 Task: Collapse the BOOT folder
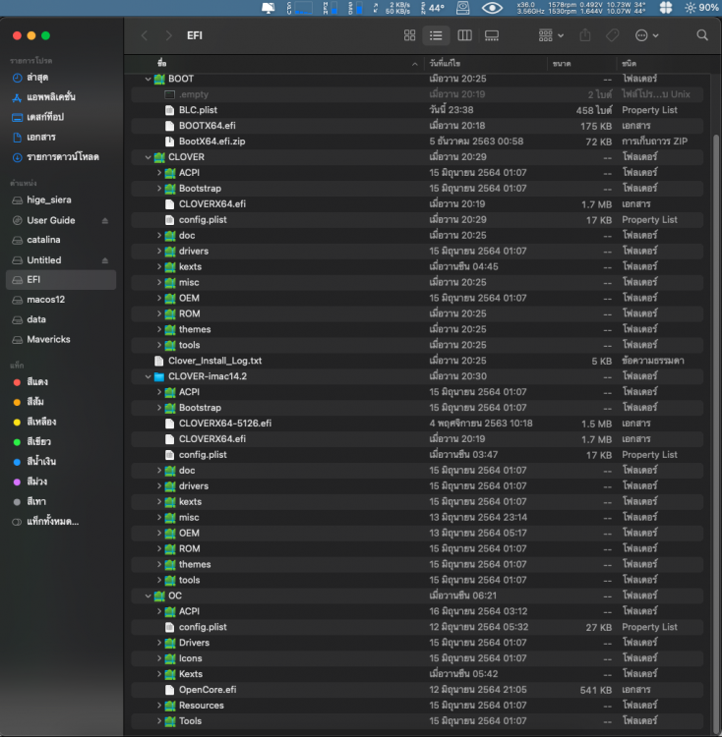tap(149, 79)
